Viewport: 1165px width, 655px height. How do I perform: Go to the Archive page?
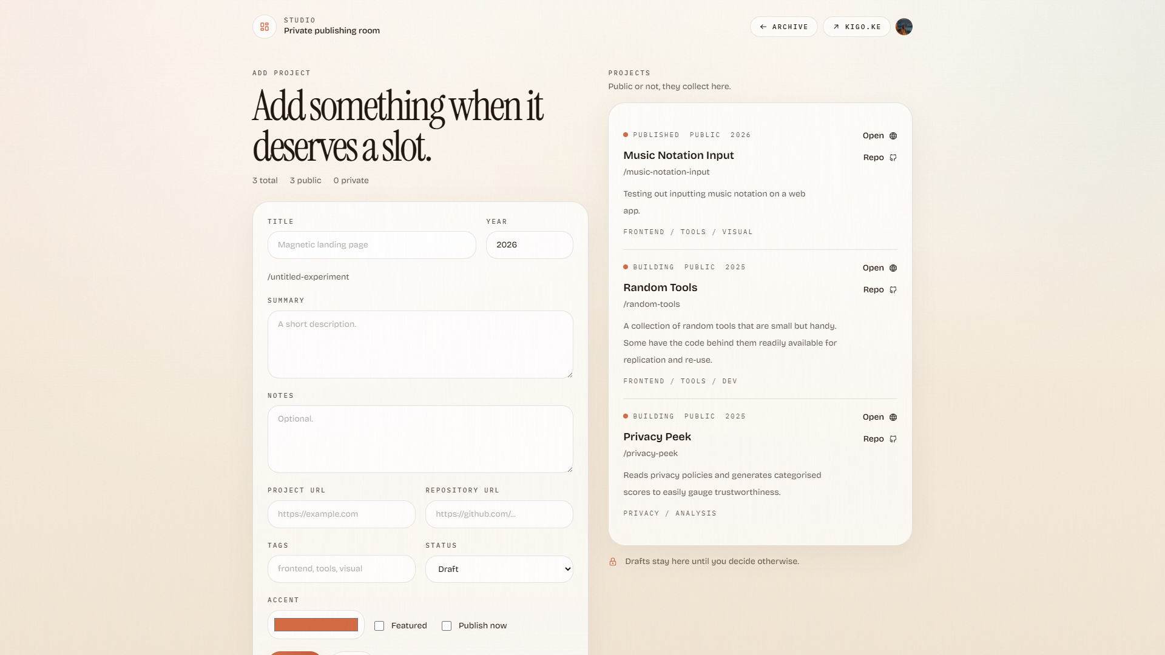pyautogui.click(x=783, y=27)
